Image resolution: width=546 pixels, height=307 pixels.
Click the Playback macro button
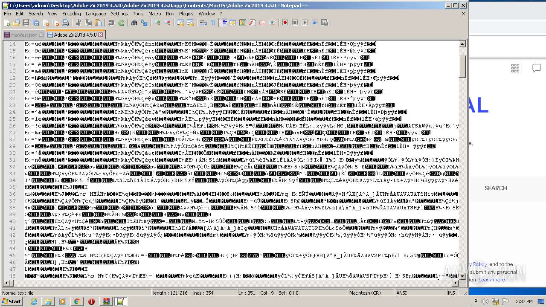click(305, 23)
